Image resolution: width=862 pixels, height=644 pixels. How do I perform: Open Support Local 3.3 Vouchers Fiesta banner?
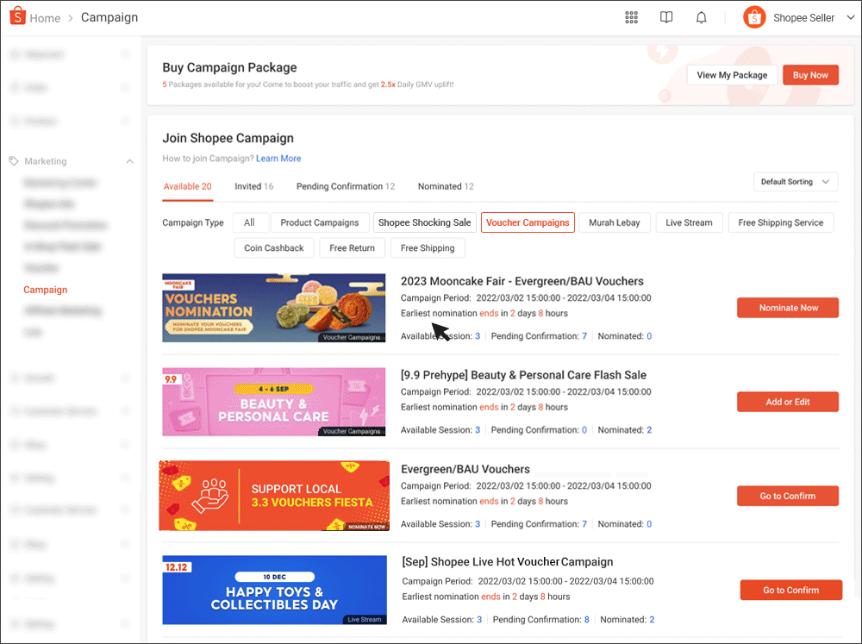tap(274, 496)
